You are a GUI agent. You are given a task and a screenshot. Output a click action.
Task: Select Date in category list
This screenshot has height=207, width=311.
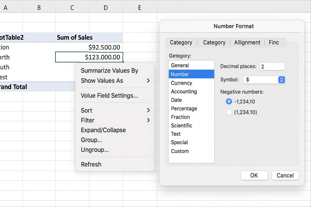(192, 100)
